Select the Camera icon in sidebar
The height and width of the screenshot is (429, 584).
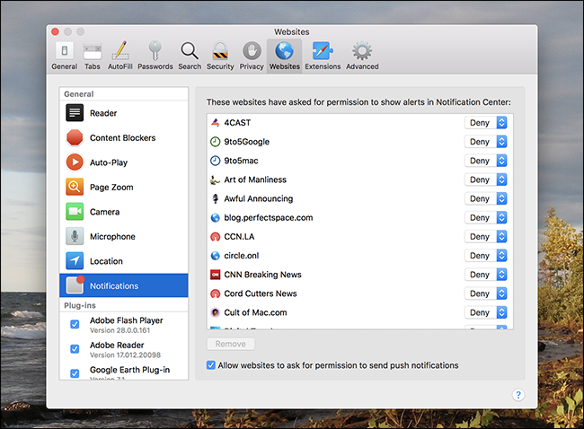pos(75,211)
